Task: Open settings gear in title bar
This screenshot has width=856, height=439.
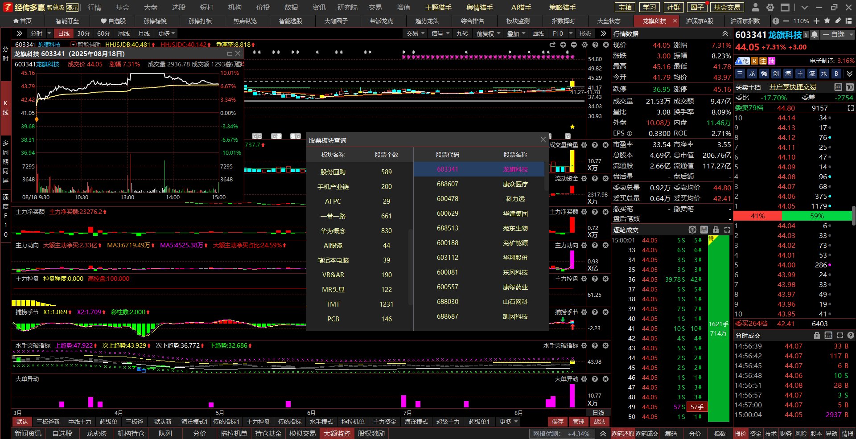Action: click(770, 7)
